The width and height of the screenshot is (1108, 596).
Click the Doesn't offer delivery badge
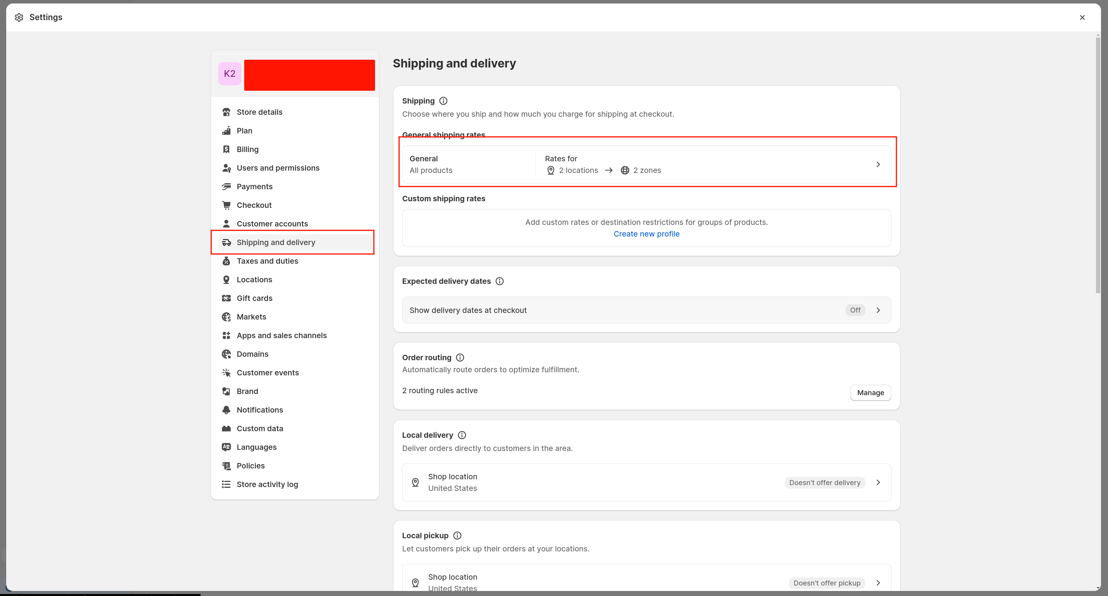(825, 482)
